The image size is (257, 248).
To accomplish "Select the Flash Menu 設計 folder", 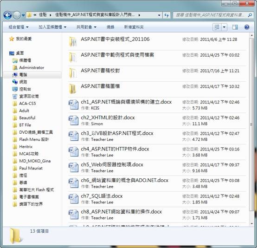I will pos(31,139).
